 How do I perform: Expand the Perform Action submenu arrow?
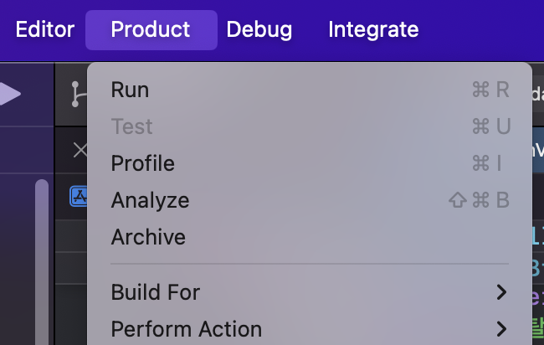pos(501,328)
